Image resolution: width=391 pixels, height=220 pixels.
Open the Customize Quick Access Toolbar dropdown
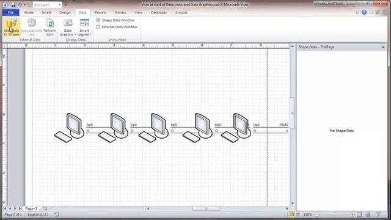click(65, 5)
